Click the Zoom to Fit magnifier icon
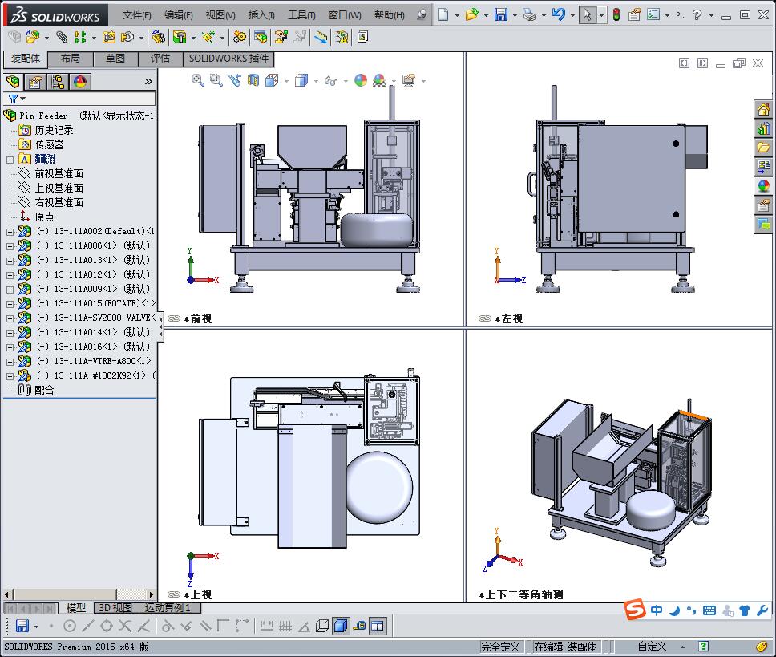The width and height of the screenshot is (776, 657). click(x=197, y=80)
